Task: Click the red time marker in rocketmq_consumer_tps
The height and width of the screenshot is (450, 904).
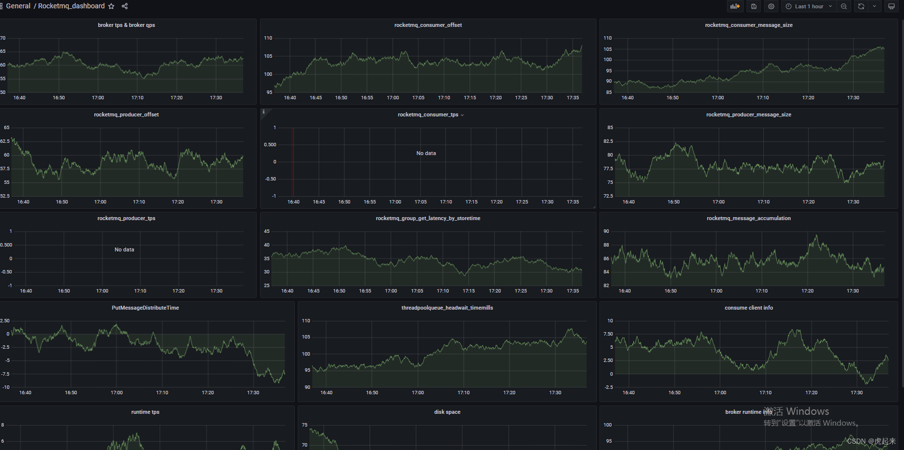Action: (292, 162)
